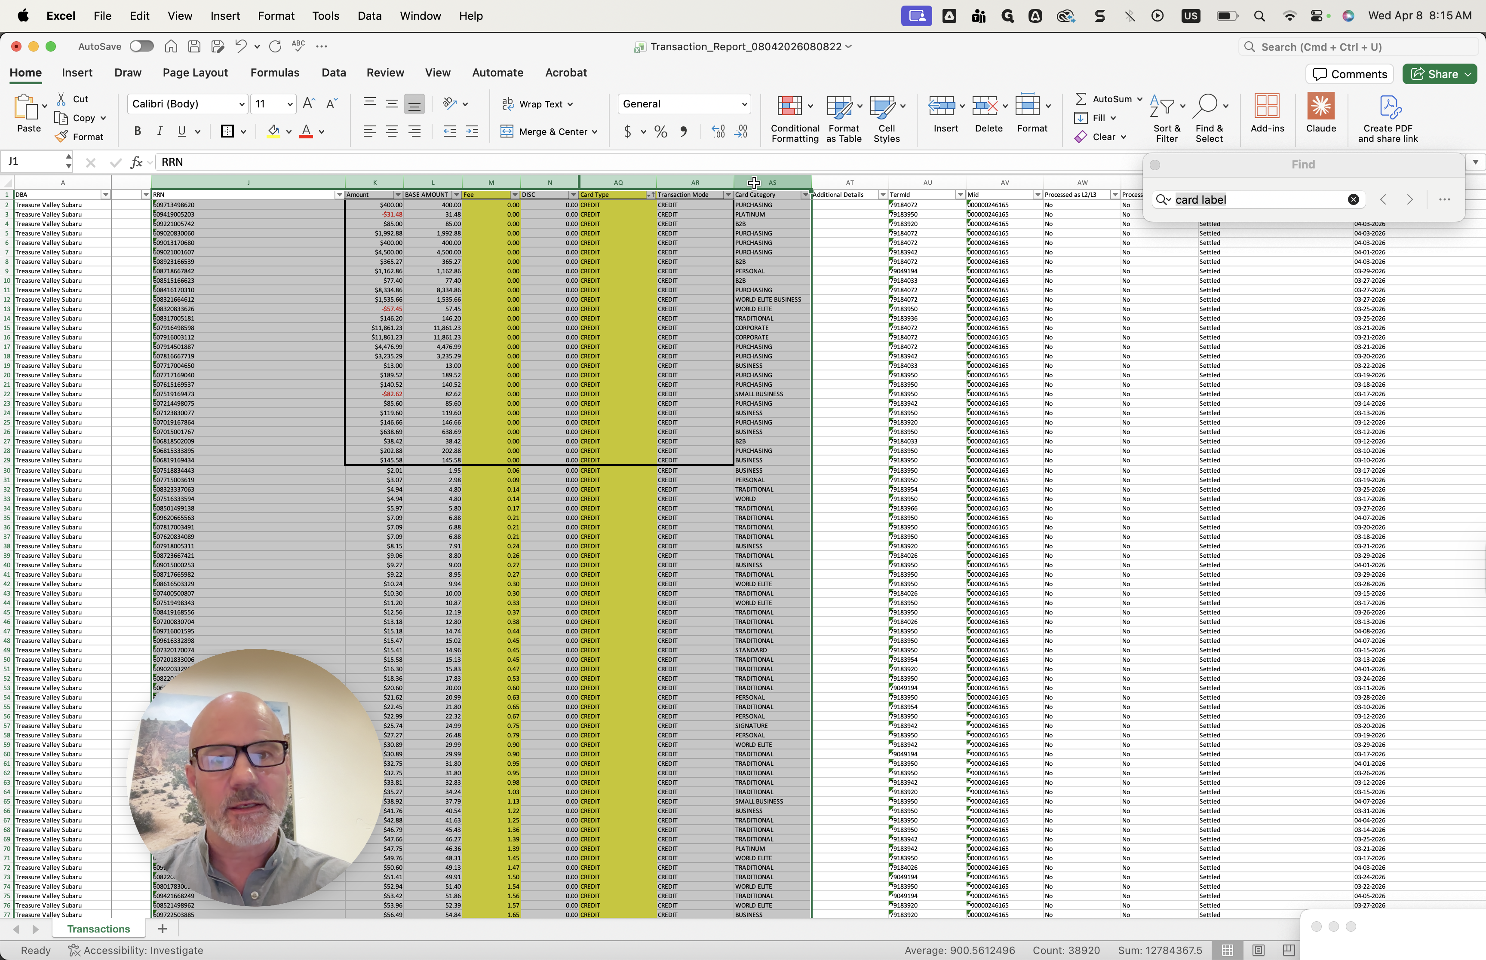1486x960 pixels.
Task: Expand the General number format dropdown
Action: pos(744,104)
